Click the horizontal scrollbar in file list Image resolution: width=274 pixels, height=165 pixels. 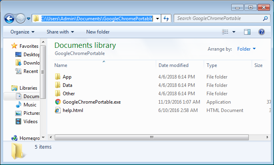(152, 137)
